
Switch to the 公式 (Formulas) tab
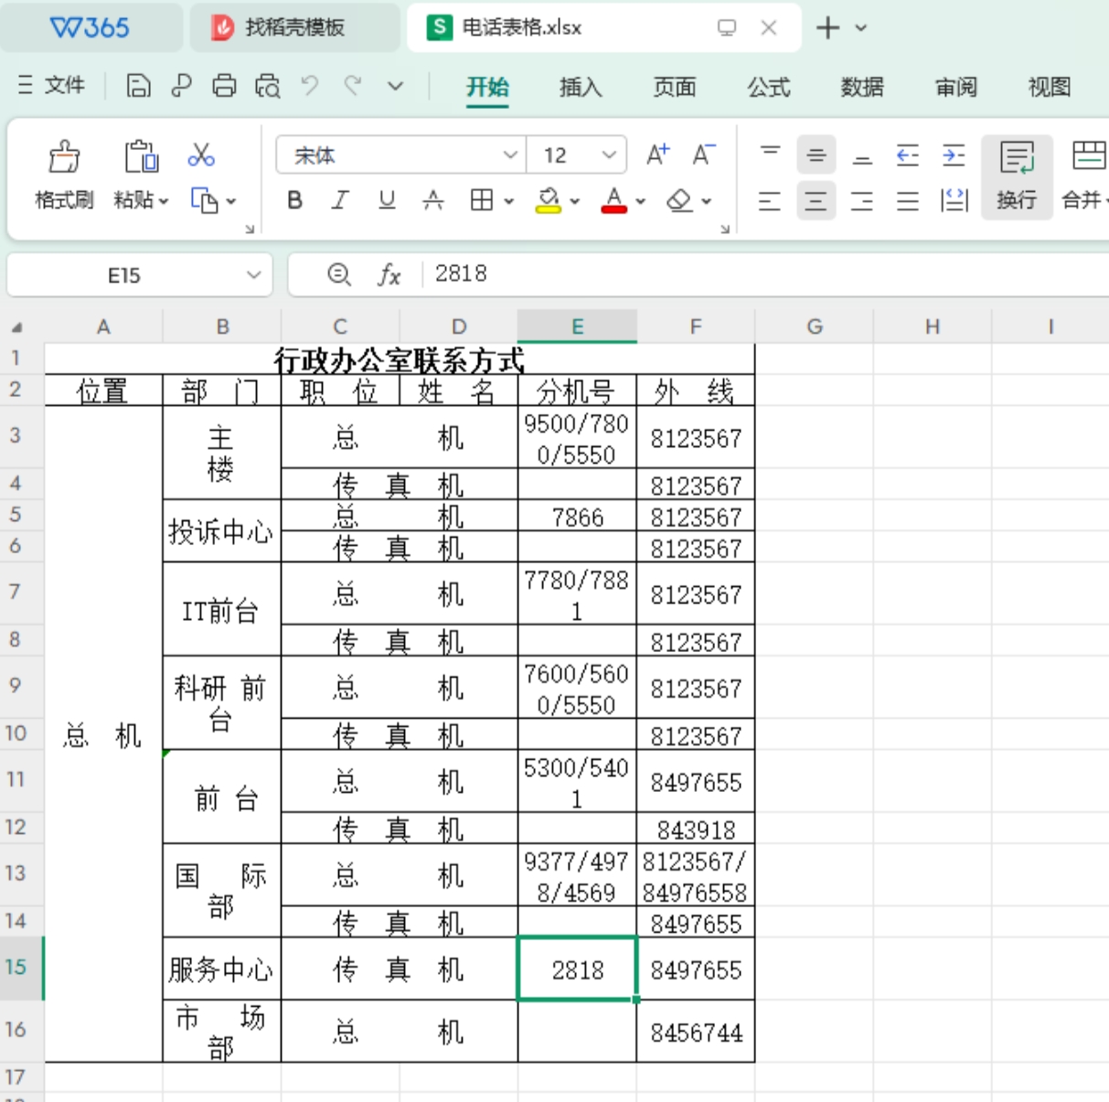pos(769,87)
